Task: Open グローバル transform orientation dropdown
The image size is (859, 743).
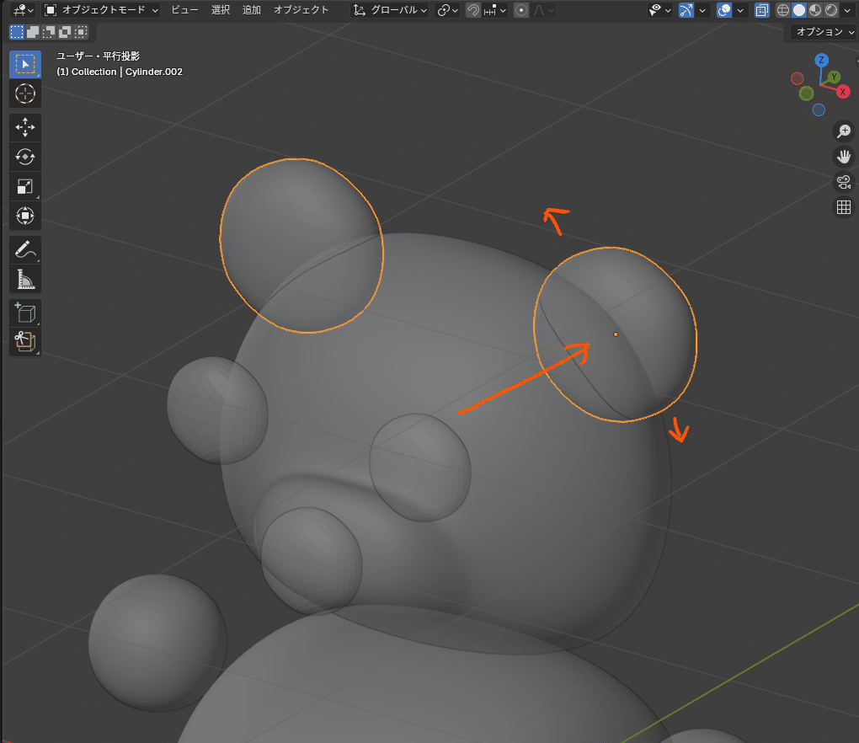Action: click(390, 10)
